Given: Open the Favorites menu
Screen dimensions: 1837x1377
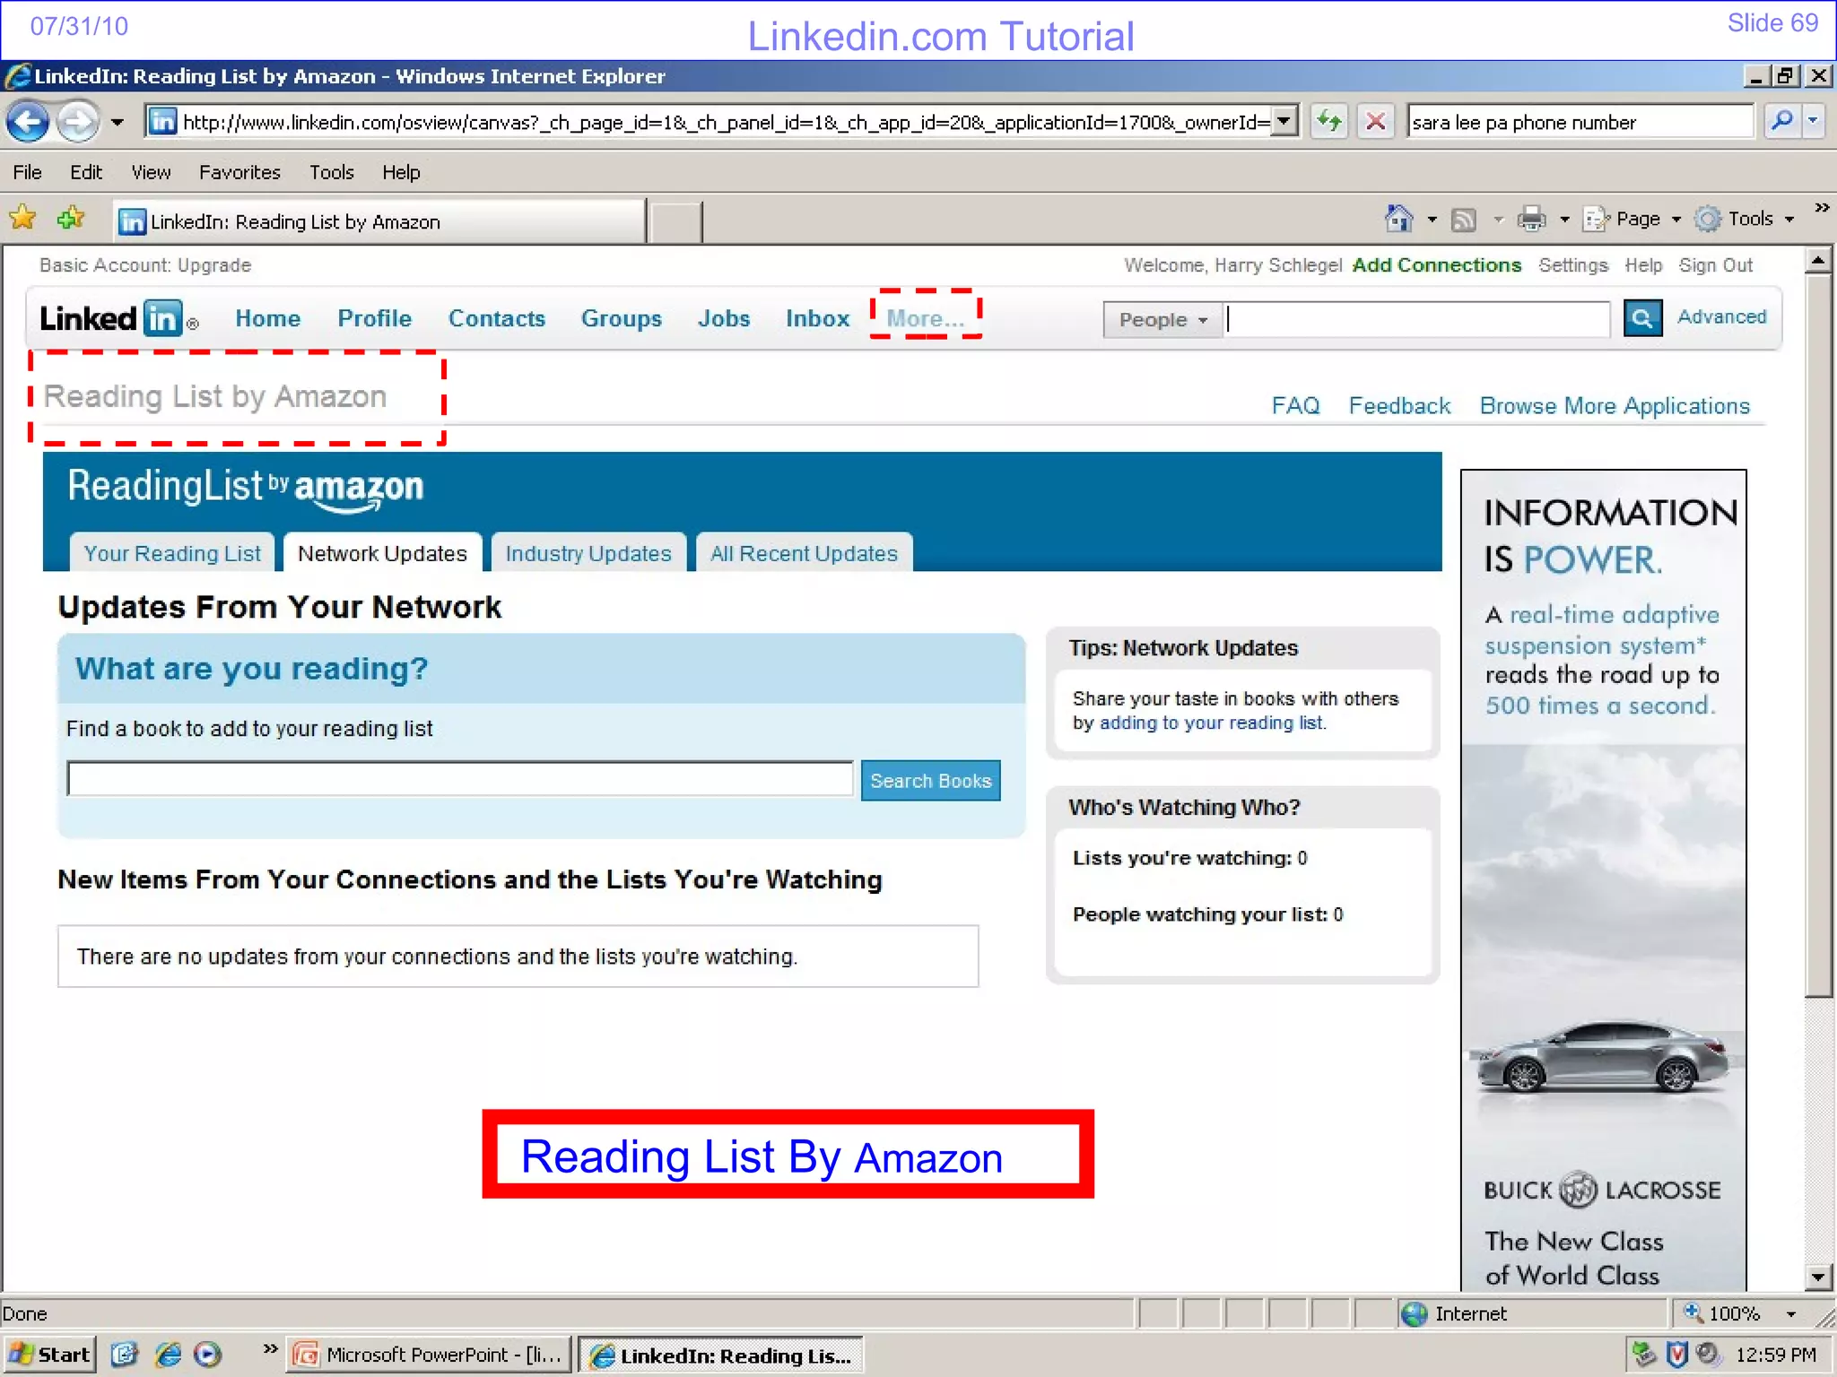Looking at the screenshot, I should point(239,172).
